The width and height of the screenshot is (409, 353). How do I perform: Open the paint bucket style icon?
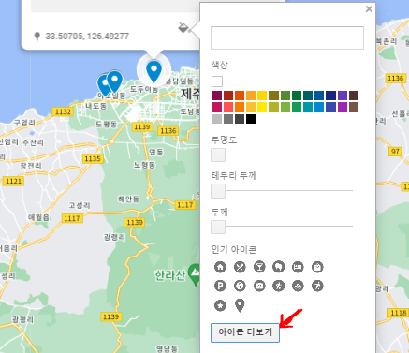click(183, 27)
